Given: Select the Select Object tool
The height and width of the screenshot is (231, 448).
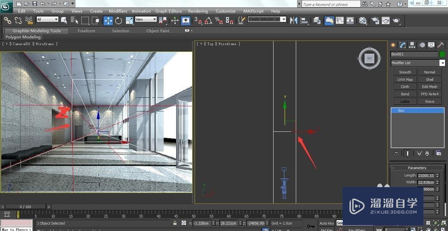Looking at the screenshot, I should (x=64, y=20).
